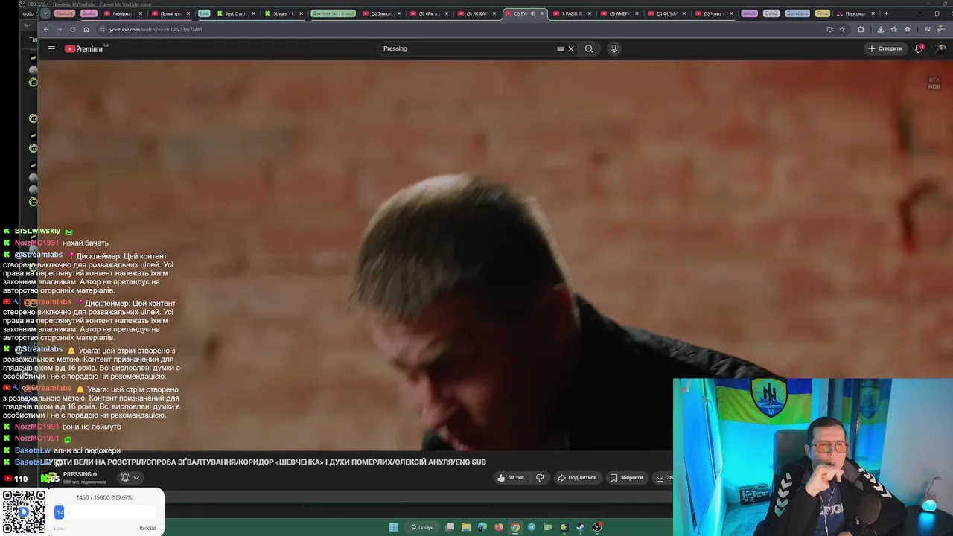Viewport: 953px width, 536px height.
Task: Click the Windows taskbar Пошук search box
Action: [x=421, y=527]
